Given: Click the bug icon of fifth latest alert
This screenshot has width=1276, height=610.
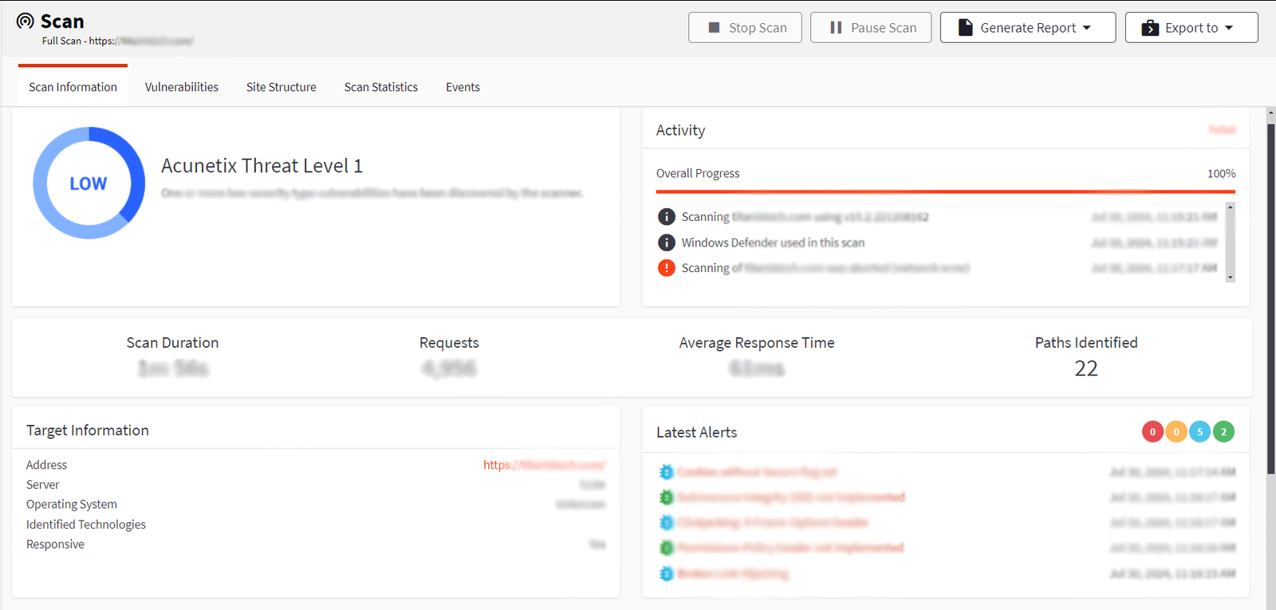Looking at the screenshot, I should click(667, 573).
